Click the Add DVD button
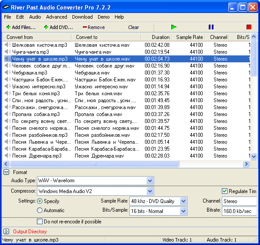Screen dimensions: 260x245 tap(59, 27)
